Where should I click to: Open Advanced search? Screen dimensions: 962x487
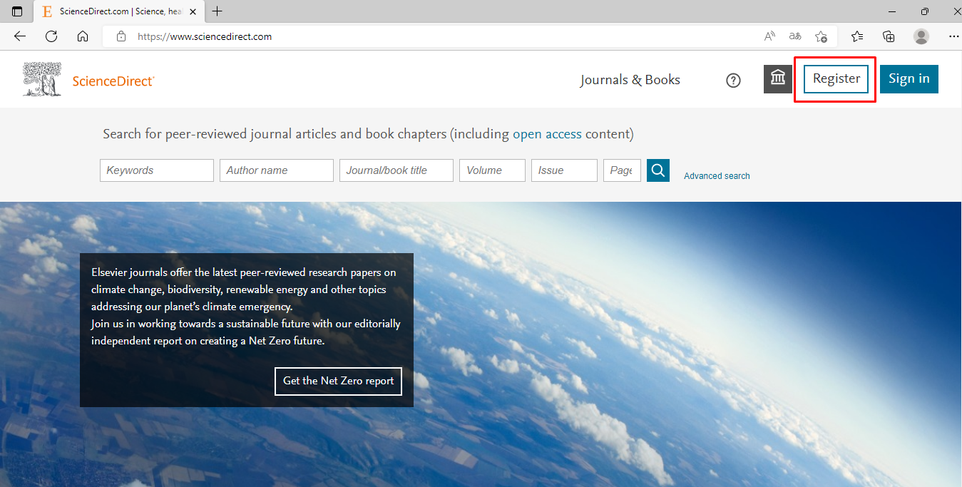717,176
